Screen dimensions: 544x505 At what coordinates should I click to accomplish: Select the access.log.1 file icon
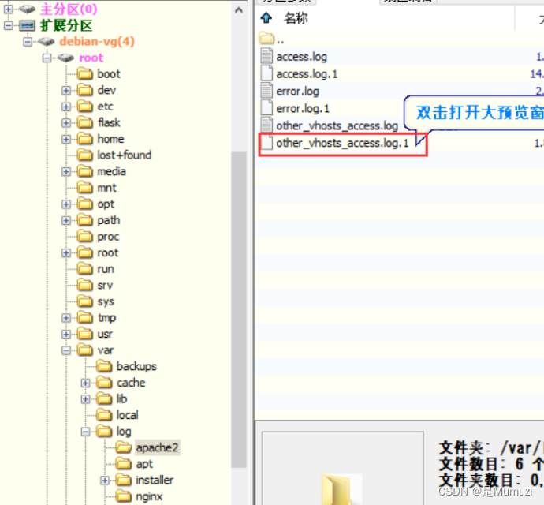point(266,73)
